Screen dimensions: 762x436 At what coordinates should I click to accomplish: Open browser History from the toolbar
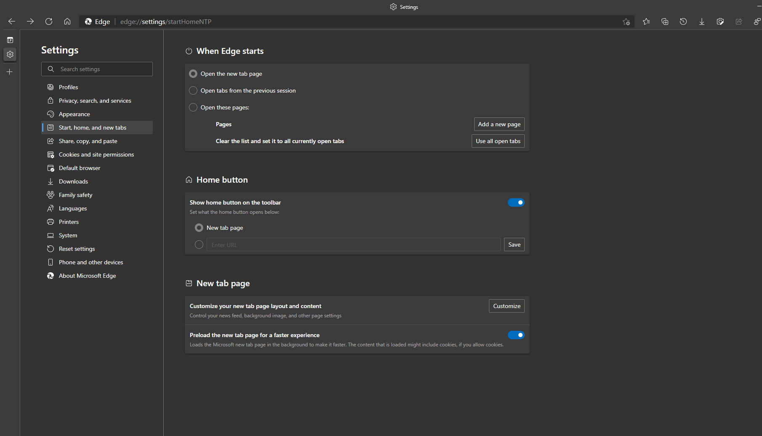point(683,21)
